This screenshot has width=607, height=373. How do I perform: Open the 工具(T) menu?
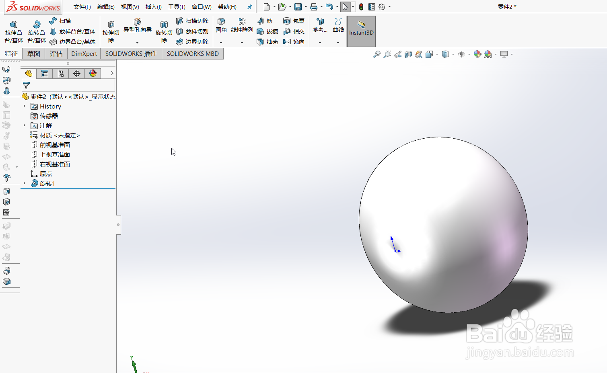pos(177,7)
